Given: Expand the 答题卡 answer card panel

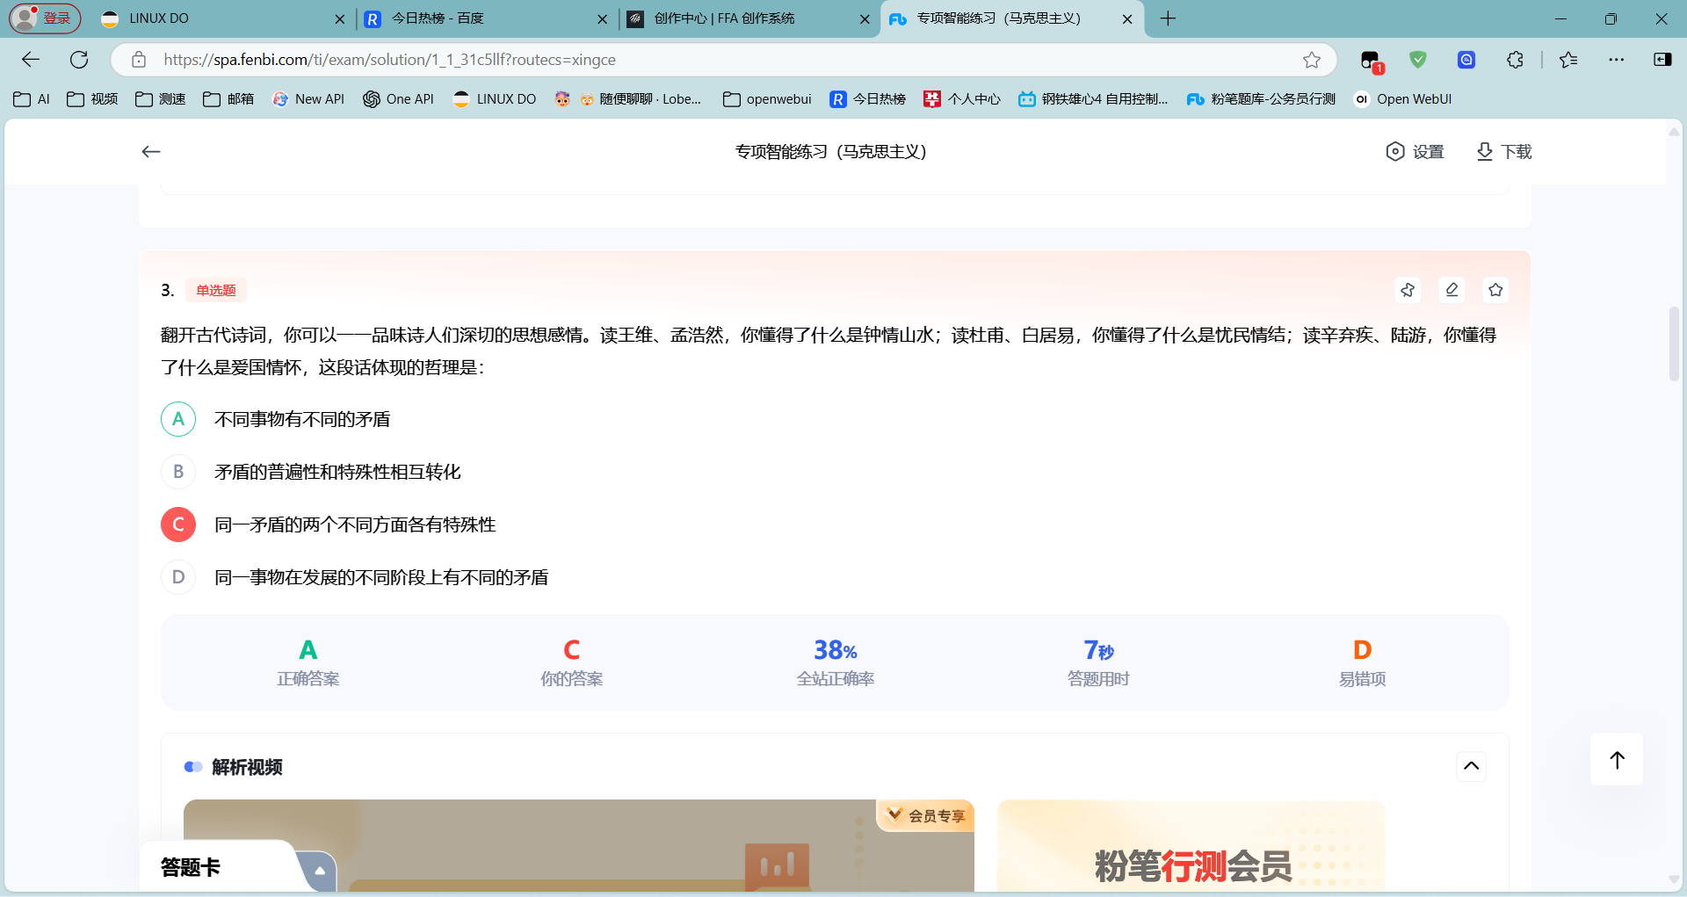Looking at the screenshot, I should [320, 871].
